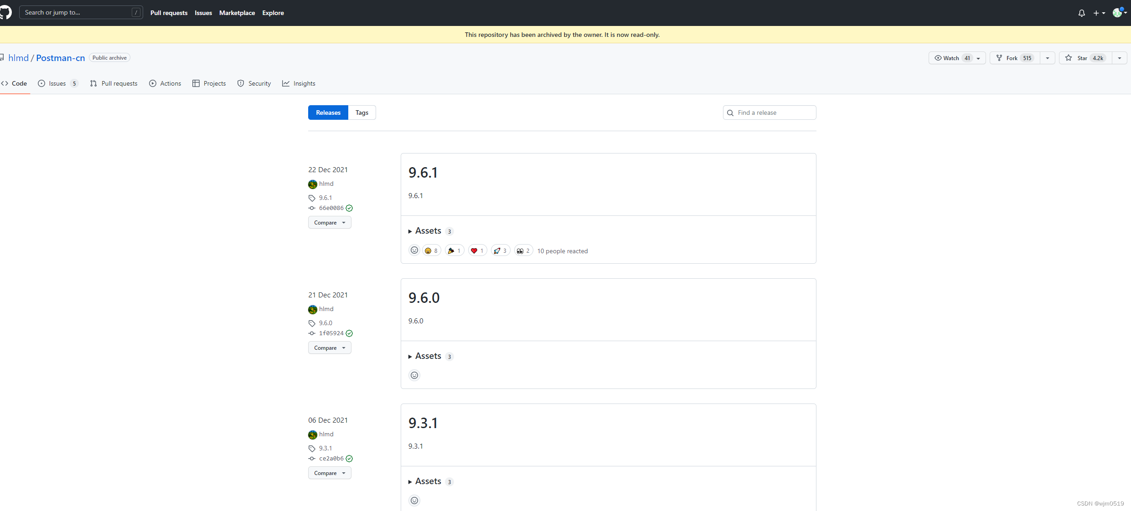This screenshot has height=511, width=1131.
Task: Open Compare dropdown for release 9.3.1
Action: click(330, 473)
